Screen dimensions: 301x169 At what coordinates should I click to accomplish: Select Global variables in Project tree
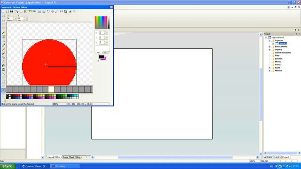click(x=283, y=53)
